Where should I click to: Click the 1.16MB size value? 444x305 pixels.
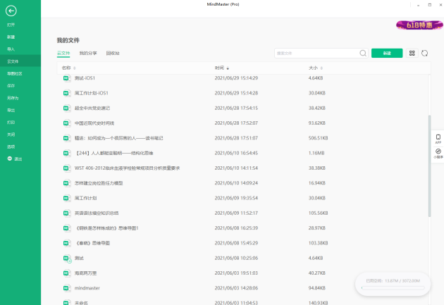point(316,153)
